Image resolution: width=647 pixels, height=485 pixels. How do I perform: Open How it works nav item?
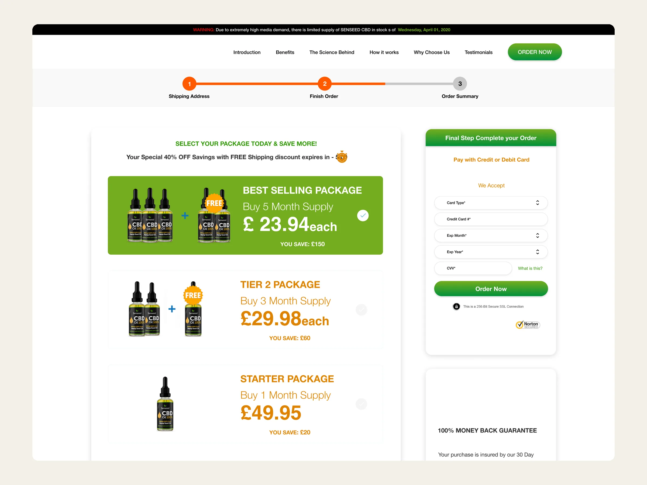pos(384,52)
